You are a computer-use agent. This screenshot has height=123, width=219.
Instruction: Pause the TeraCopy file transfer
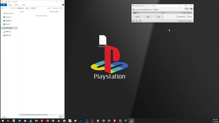(x=138, y=17)
